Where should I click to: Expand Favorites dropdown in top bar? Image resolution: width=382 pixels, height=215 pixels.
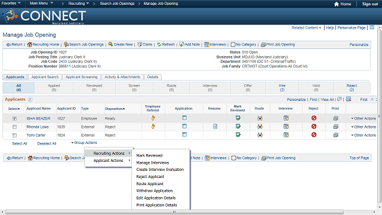tap(11, 3)
